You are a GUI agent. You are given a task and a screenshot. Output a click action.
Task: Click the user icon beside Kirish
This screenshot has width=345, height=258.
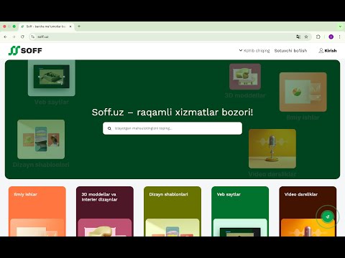tap(321, 50)
